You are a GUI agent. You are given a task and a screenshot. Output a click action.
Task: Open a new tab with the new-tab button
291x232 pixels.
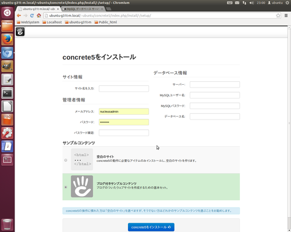pyautogui.click(x=109, y=9)
